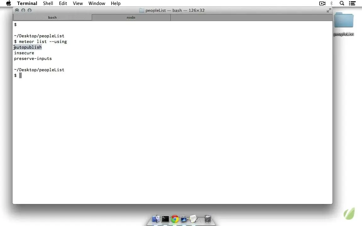This screenshot has width=362, height=226.
Task: Open the Terminal application menu
Action: point(27,3)
